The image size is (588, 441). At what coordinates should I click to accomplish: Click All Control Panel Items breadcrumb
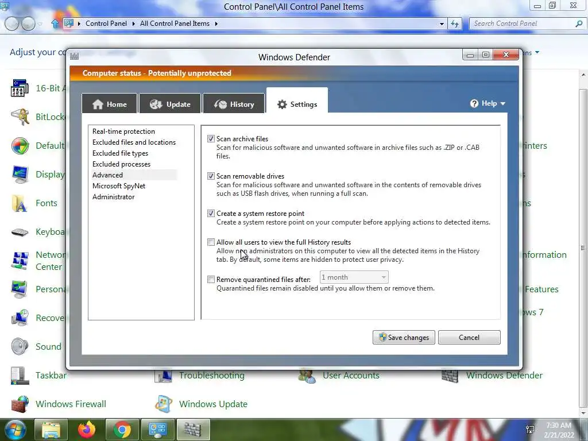(175, 23)
